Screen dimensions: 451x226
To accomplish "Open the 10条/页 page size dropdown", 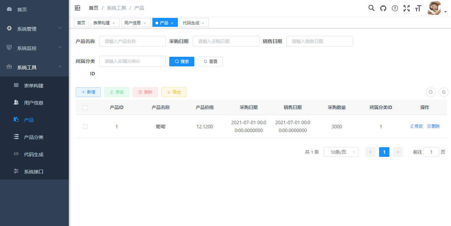I will point(341,152).
